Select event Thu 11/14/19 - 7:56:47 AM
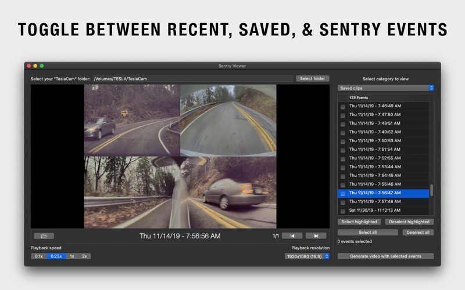 (x=375, y=193)
